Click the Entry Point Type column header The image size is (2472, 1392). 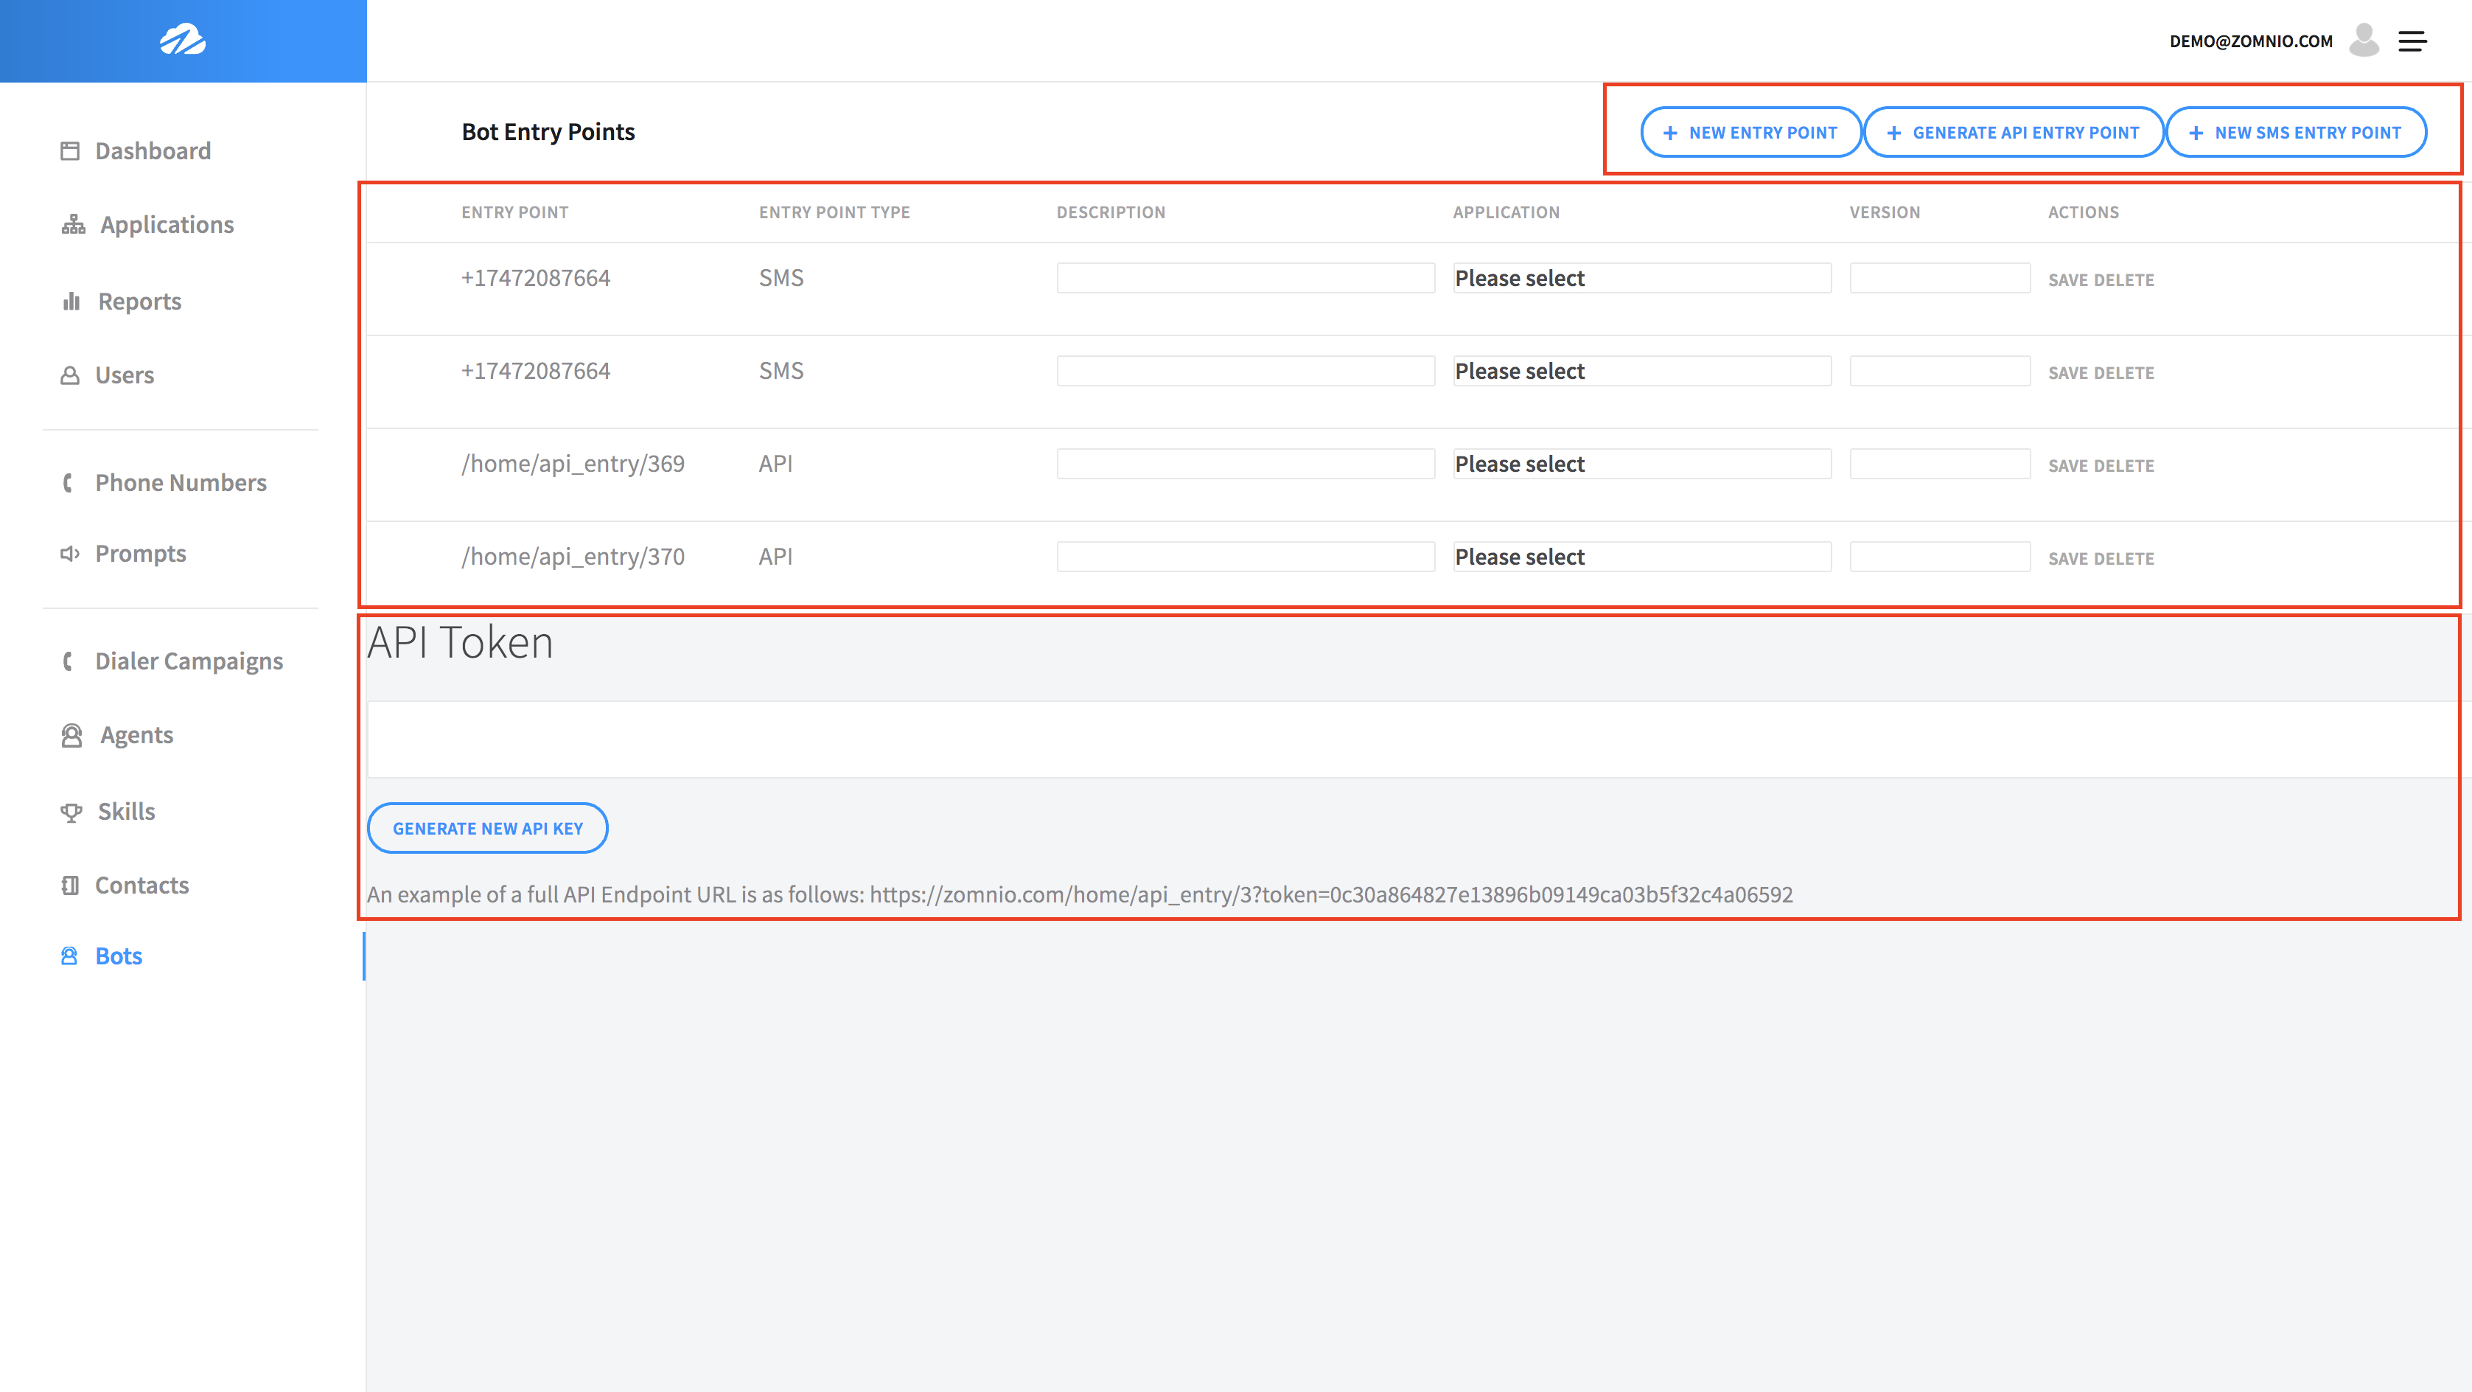coord(834,213)
